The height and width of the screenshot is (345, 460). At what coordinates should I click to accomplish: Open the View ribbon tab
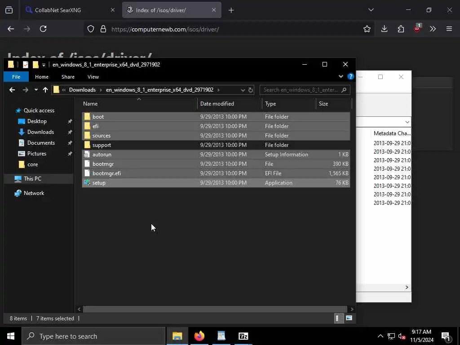(93, 76)
